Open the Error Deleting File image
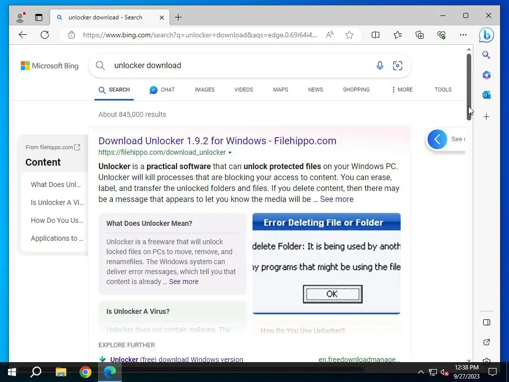 coord(326,264)
